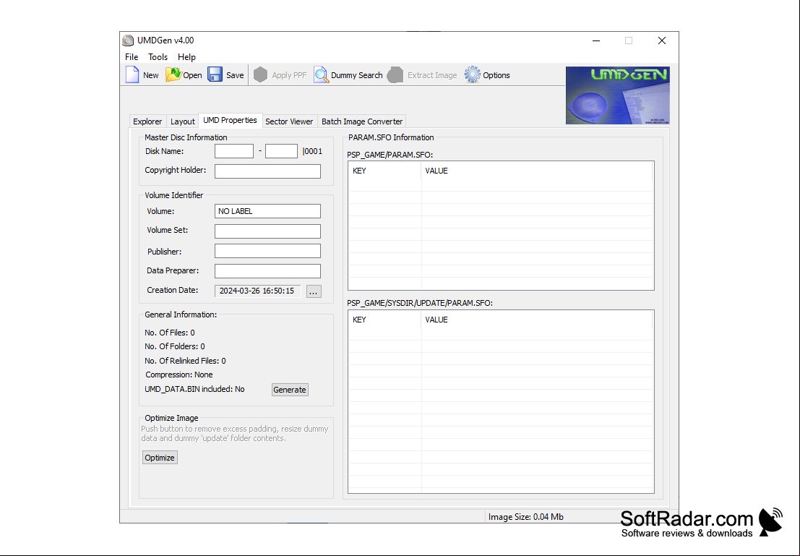This screenshot has width=800, height=556.
Task: Click the Publisher input field
Action: (x=267, y=251)
